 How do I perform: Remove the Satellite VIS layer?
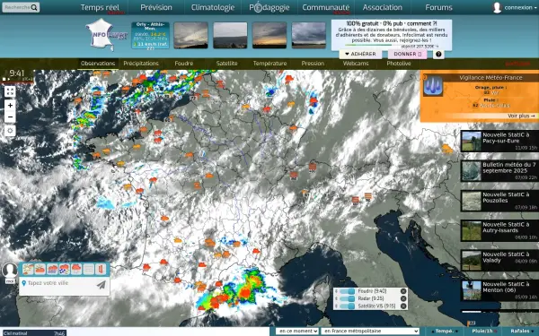pyautogui.click(x=403, y=306)
